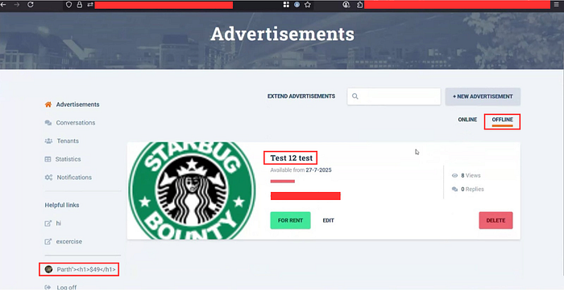This screenshot has height=290, width=564.
Task: Open the 'excercise' helpful link
Action: tap(69, 242)
